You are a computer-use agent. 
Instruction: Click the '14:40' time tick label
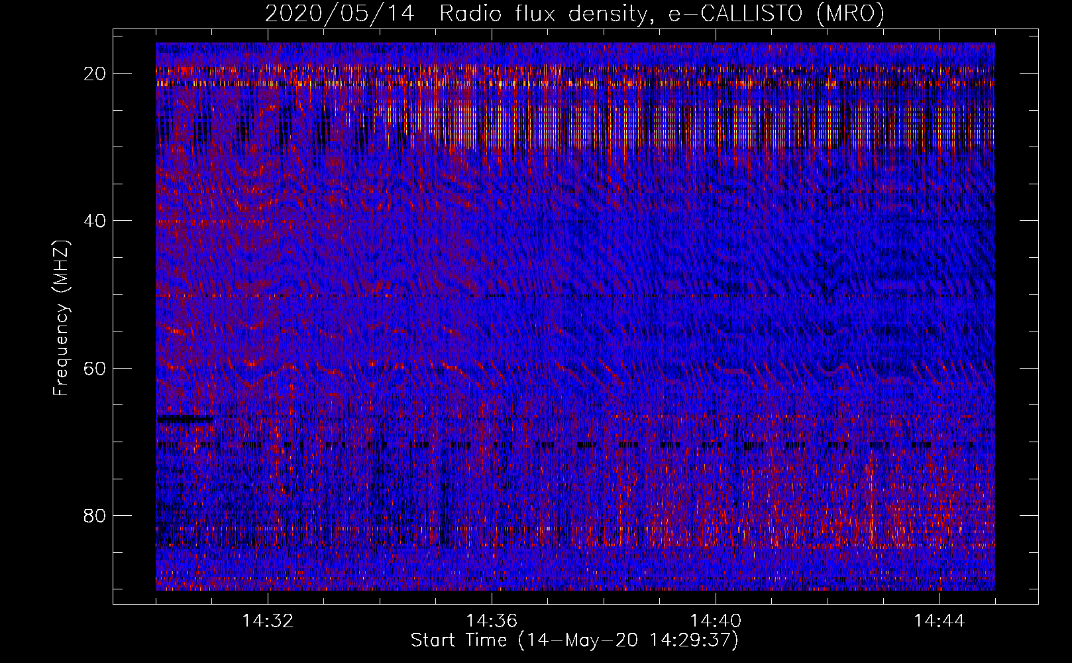[716, 621]
